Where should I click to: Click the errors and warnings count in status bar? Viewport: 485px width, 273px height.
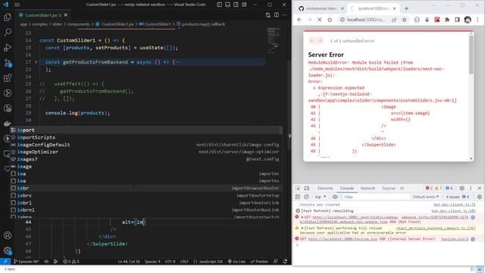(x=71, y=262)
